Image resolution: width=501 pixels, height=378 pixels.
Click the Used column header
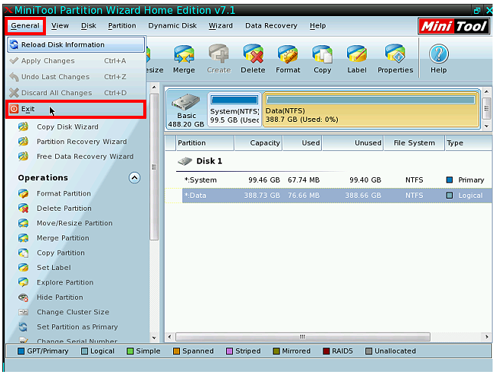coord(302,143)
